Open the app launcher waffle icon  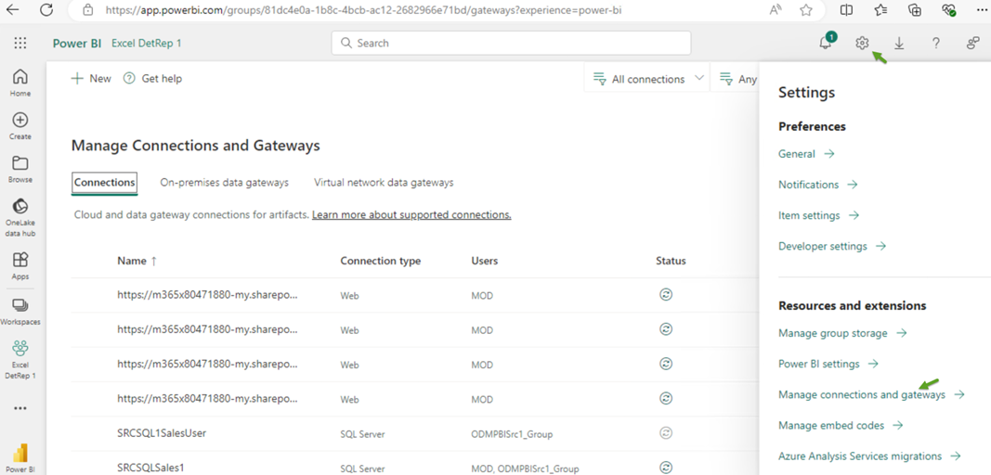point(20,43)
